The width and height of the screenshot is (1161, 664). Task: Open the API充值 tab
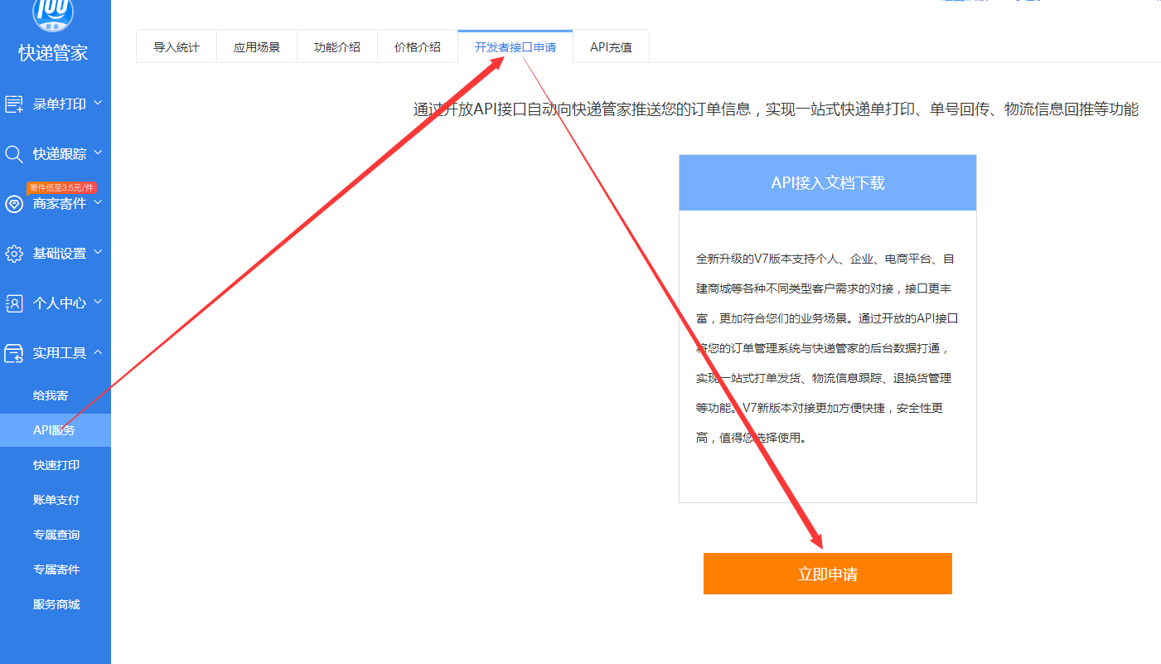611,47
